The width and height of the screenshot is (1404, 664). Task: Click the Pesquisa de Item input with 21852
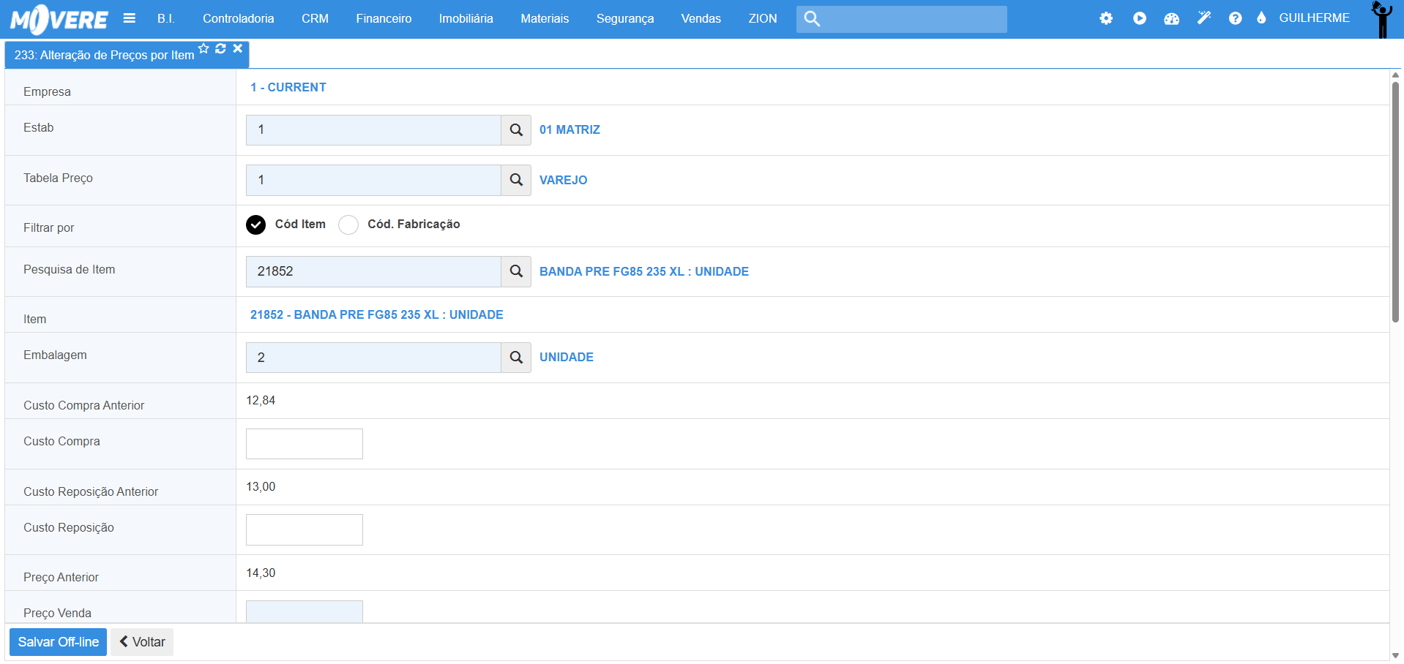tap(373, 271)
